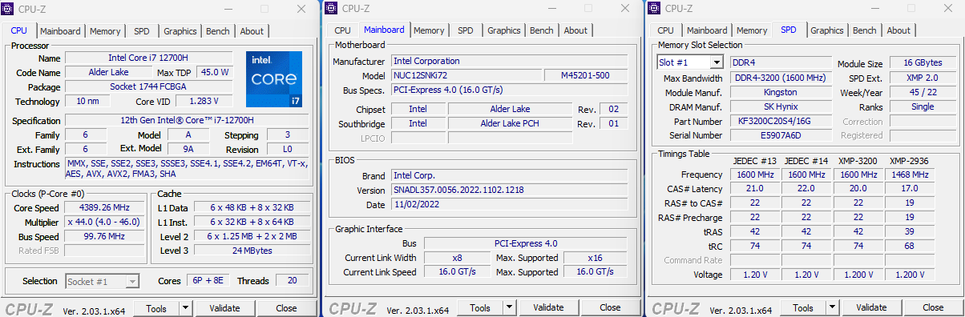Click the Max TDP value 45.0 W
Image resolution: width=965 pixels, height=317 pixels.
coord(214,72)
